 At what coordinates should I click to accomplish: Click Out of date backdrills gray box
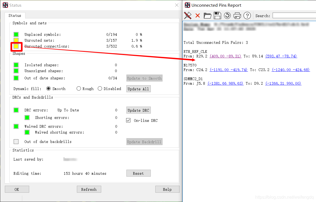pos(16,142)
